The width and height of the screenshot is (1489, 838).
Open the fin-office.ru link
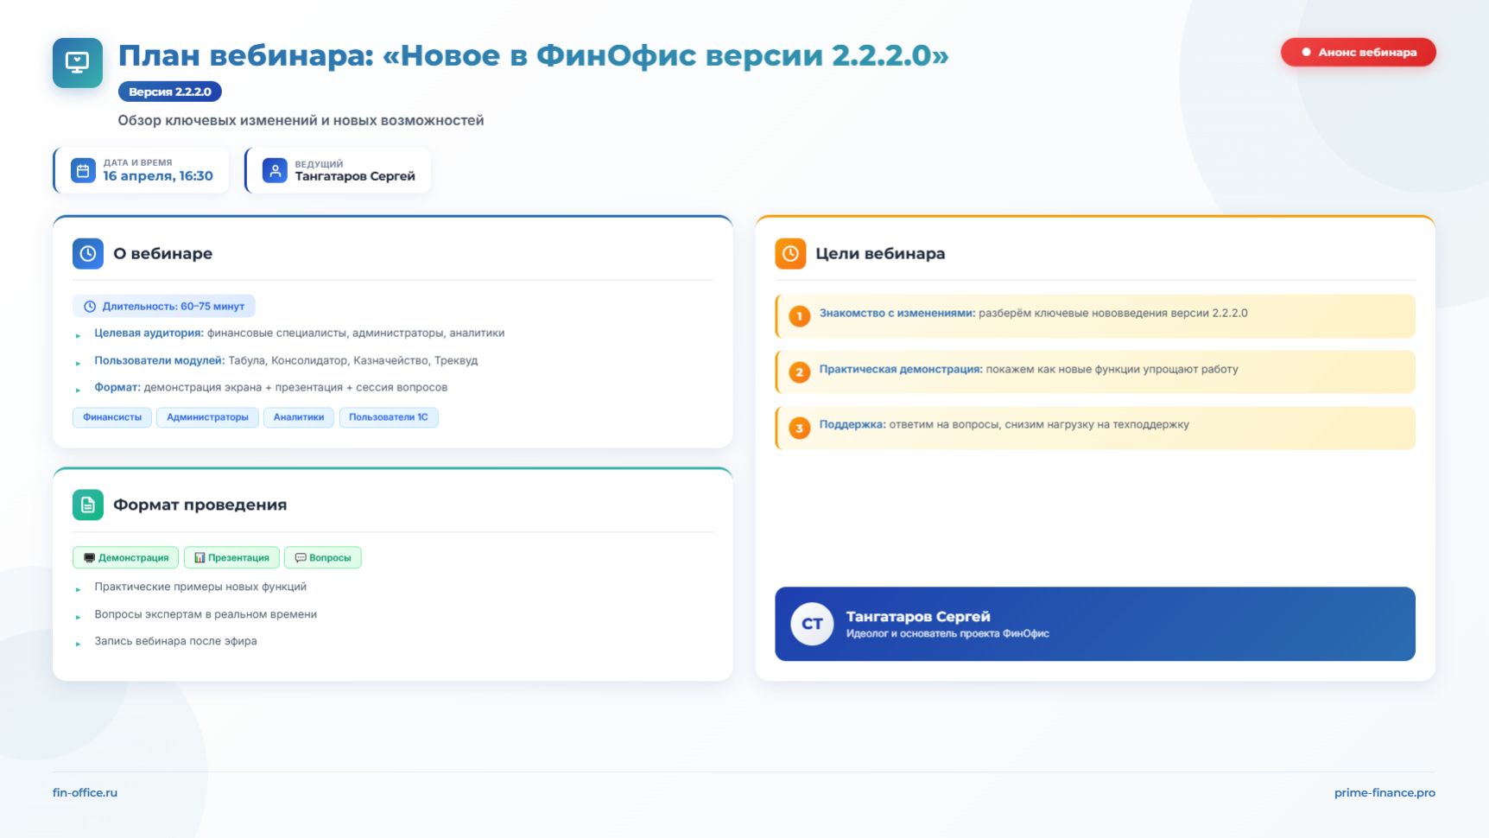85,793
